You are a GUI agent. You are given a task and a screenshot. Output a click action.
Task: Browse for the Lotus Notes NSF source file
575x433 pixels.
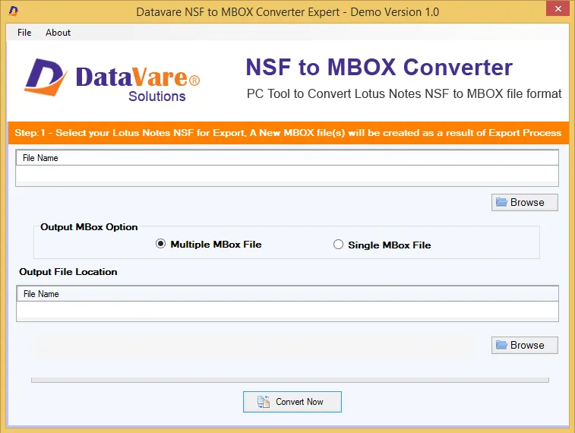click(x=524, y=202)
